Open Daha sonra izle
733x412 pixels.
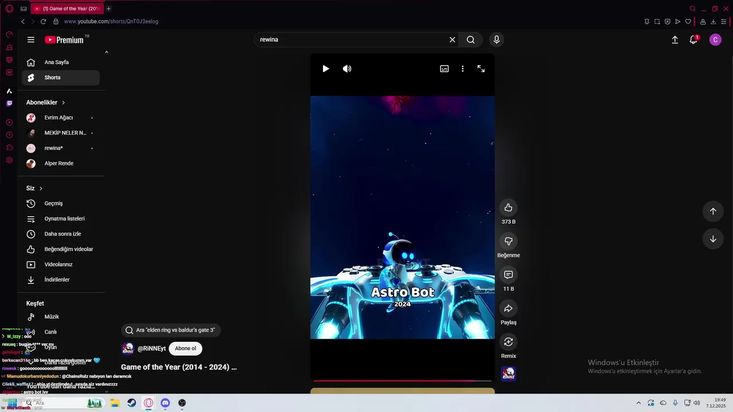tap(61, 234)
